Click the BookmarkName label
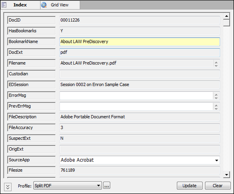The image size is (234, 194). pyautogui.click(x=31, y=42)
